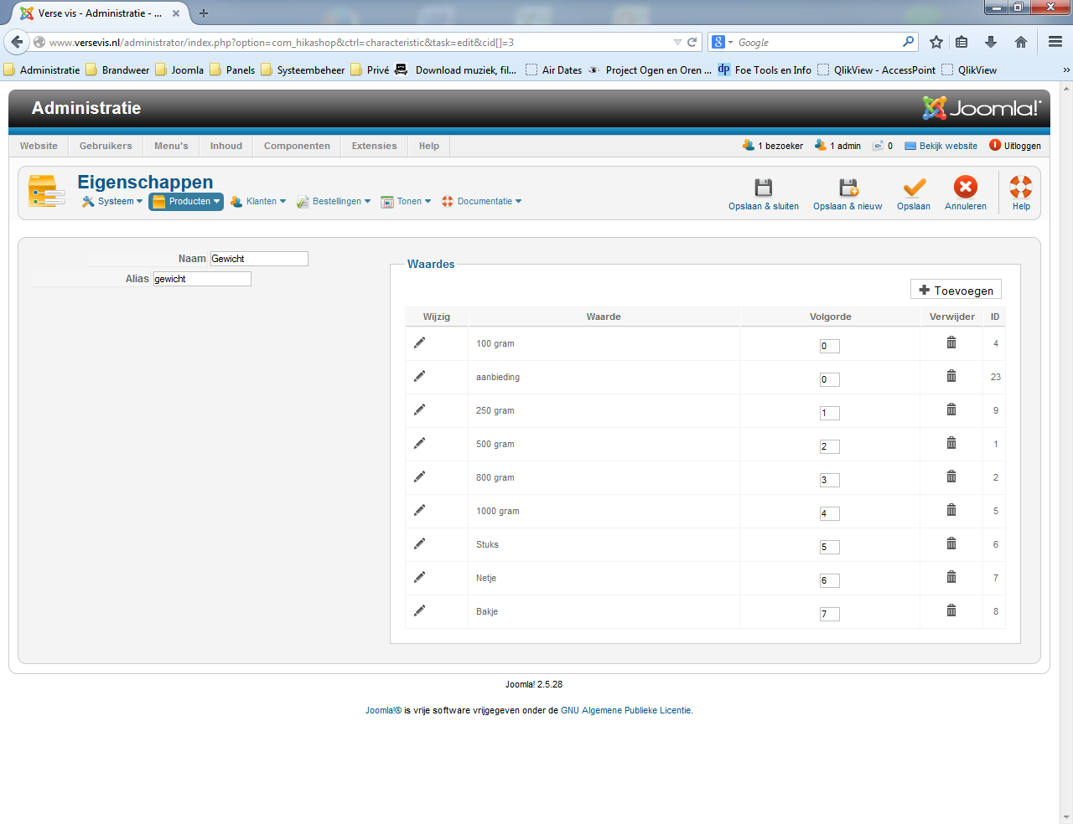Viewport: 1073px width, 824px height.
Task: Click the pencil icon for 500 gram
Action: click(419, 443)
